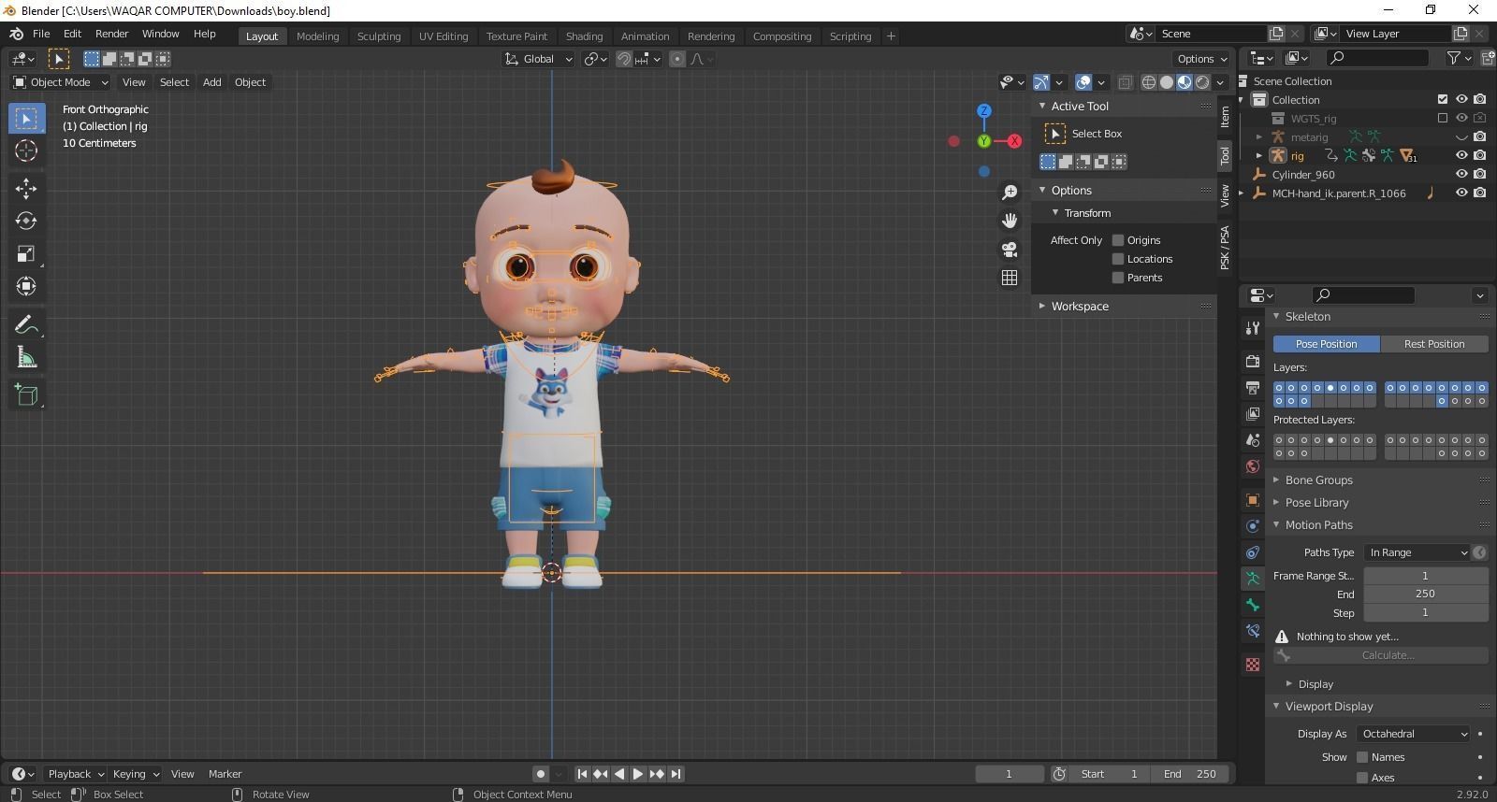The height and width of the screenshot is (802, 1497).
Task: Toggle X-ray mode in viewport header
Action: [x=1126, y=82]
